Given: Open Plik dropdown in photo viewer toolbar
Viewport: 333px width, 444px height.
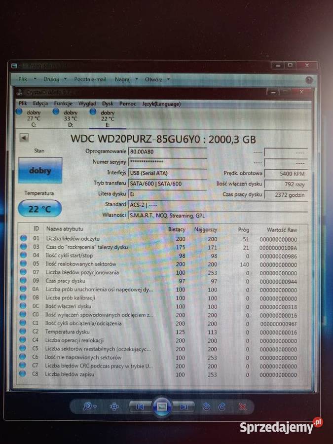Looking at the screenshot, I should [x=27, y=79].
